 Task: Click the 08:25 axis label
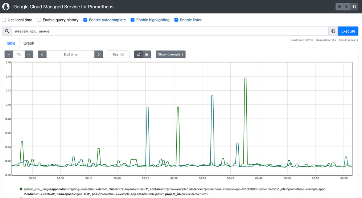pos(145,178)
